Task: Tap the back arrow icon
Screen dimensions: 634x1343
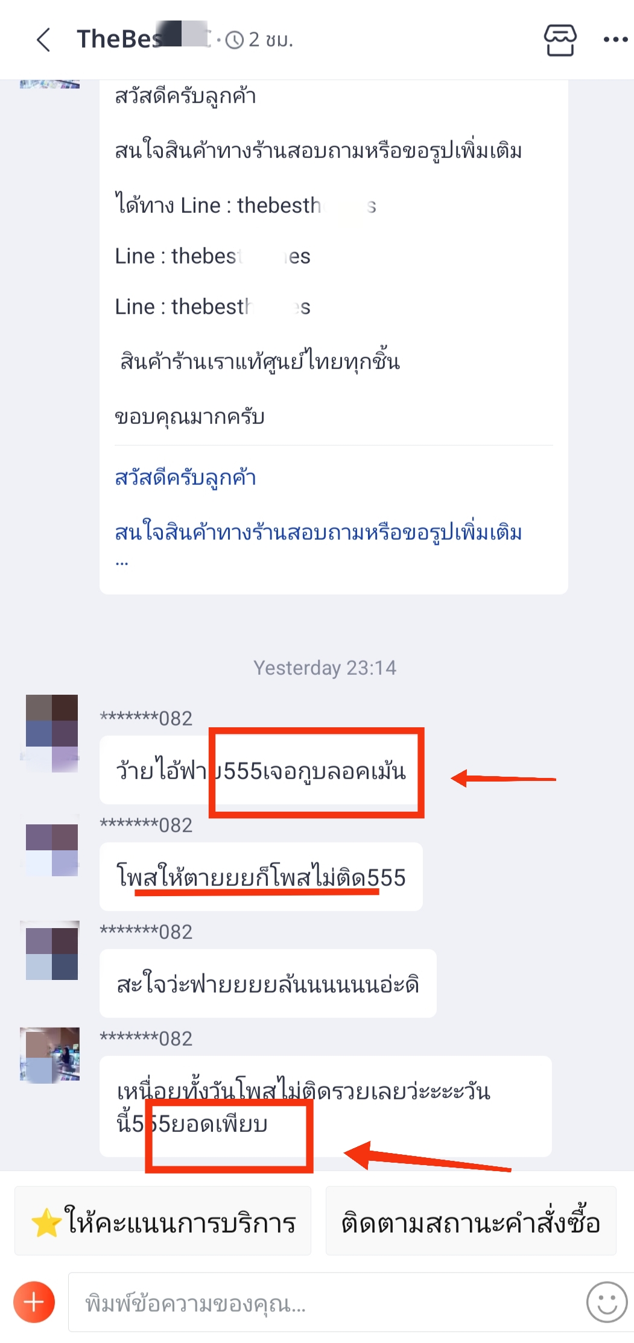Action: click(x=43, y=40)
